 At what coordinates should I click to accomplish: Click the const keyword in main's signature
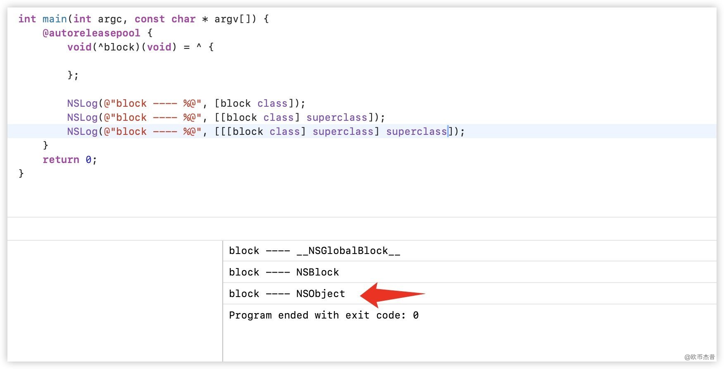coord(150,19)
